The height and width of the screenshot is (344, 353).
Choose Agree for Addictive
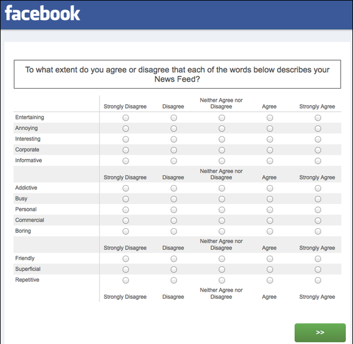[x=269, y=188]
